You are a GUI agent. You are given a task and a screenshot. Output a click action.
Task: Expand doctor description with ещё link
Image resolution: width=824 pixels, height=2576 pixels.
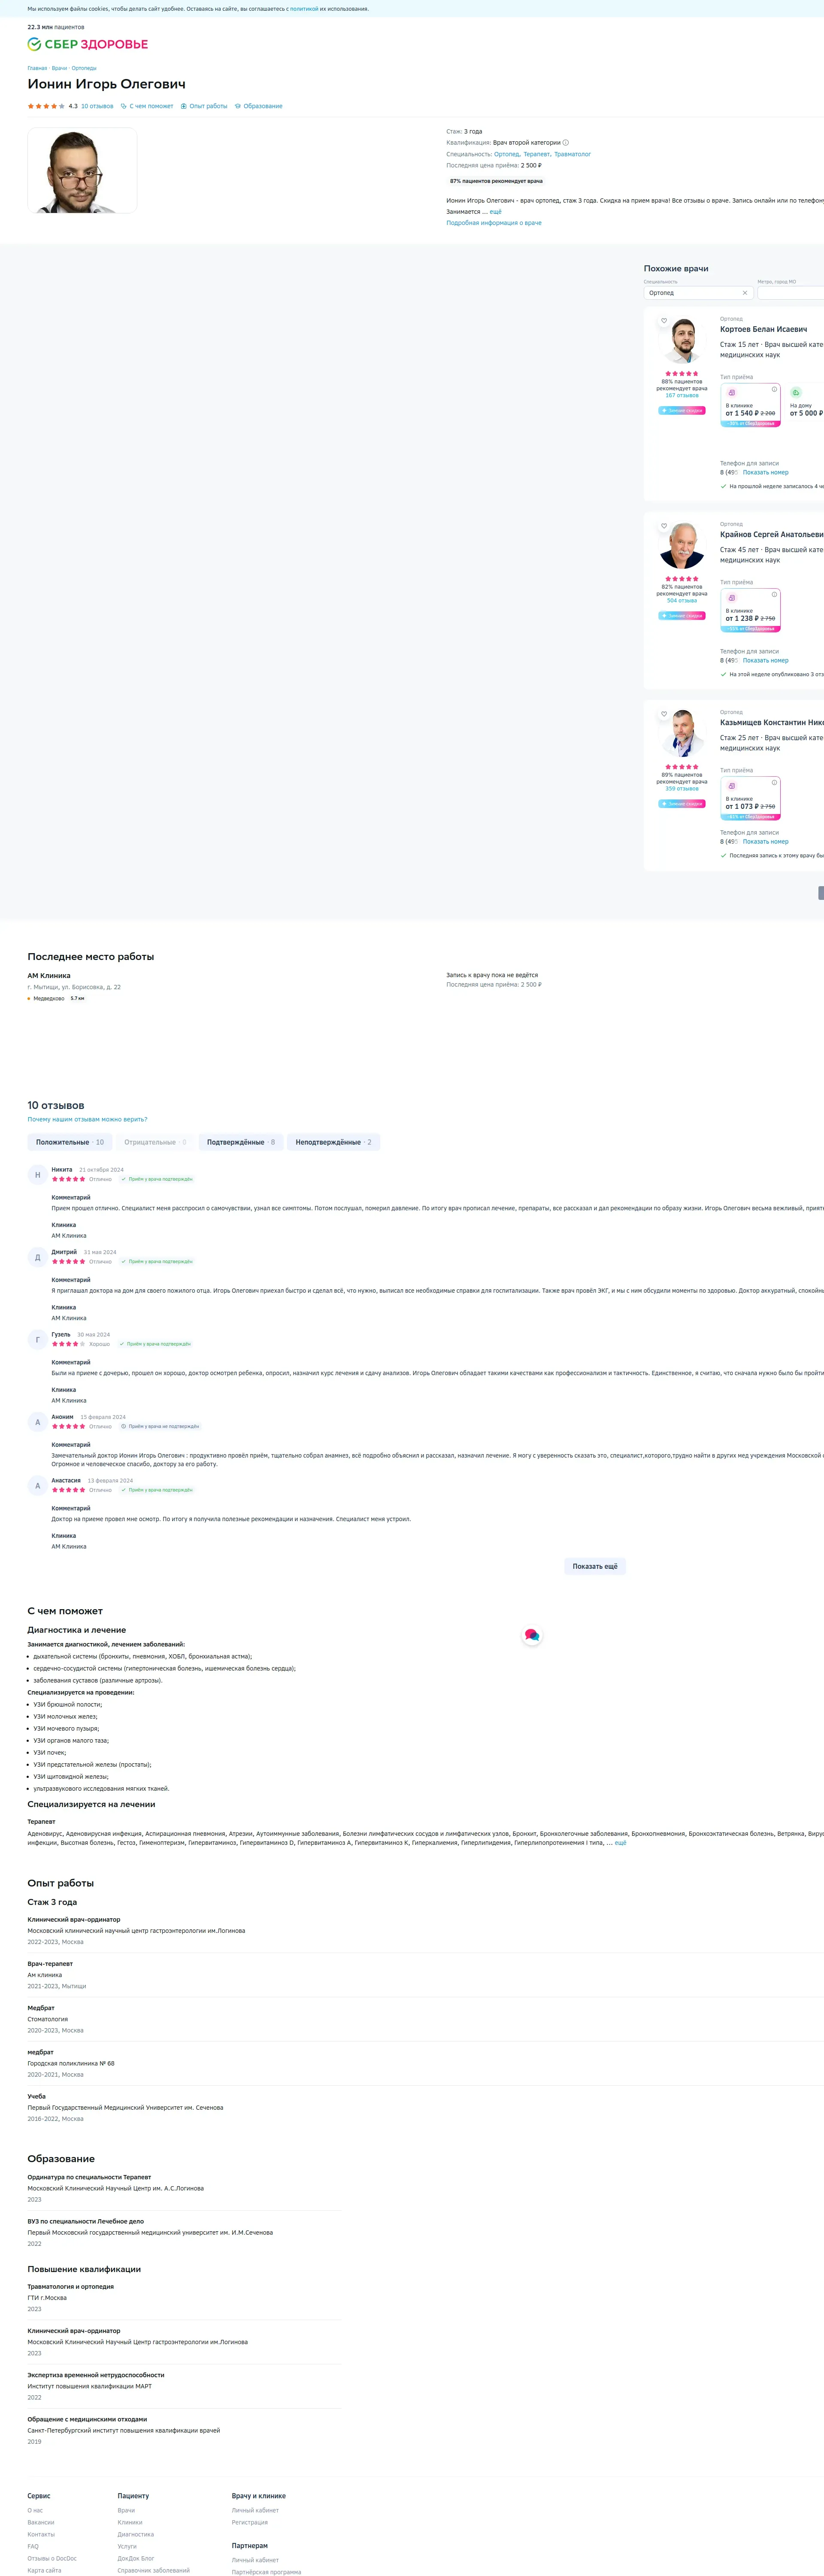point(496,212)
